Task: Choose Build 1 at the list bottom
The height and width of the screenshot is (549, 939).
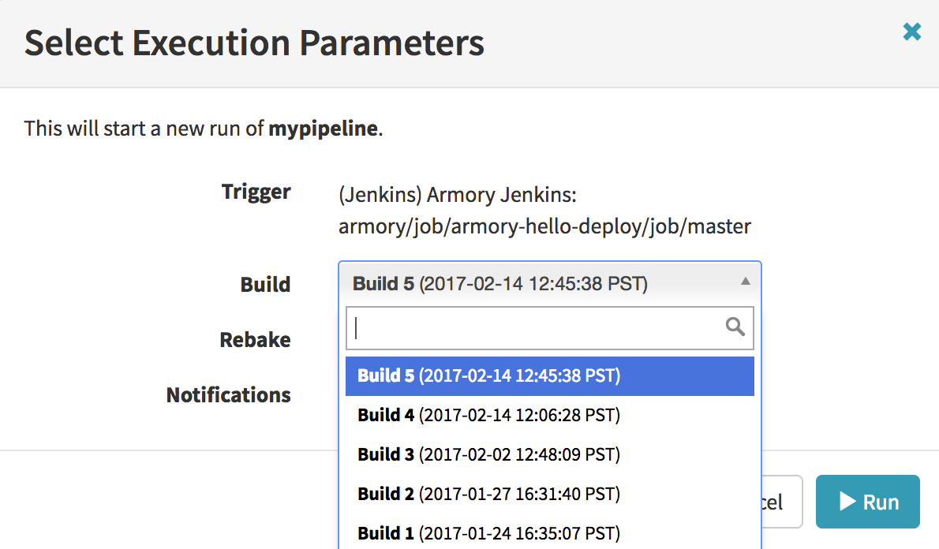Action: point(488,533)
